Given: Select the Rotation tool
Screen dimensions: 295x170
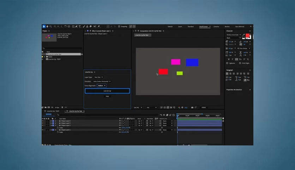Looking at the screenshot, I should [66, 26].
